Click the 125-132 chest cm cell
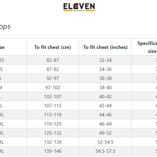157x157 pixels. 53,133
